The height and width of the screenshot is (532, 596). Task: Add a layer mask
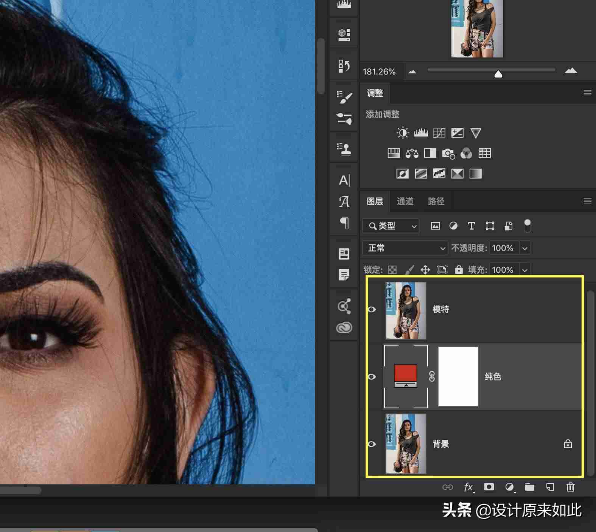[489, 487]
